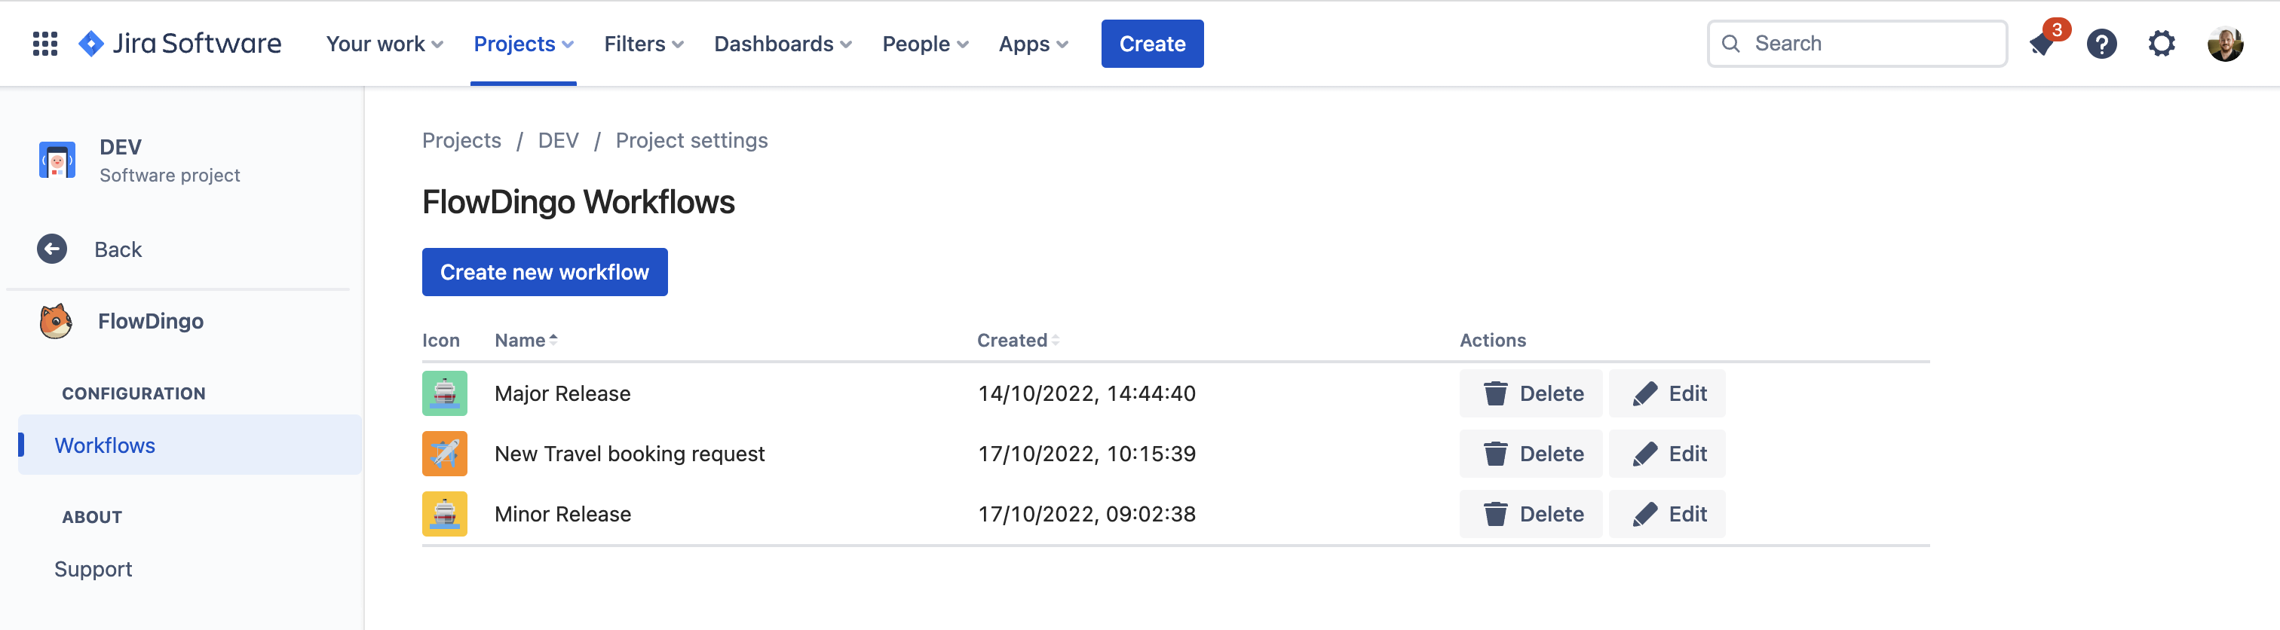Sort the table by Created column
This screenshot has width=2280, height=630.
(1018, 340)
